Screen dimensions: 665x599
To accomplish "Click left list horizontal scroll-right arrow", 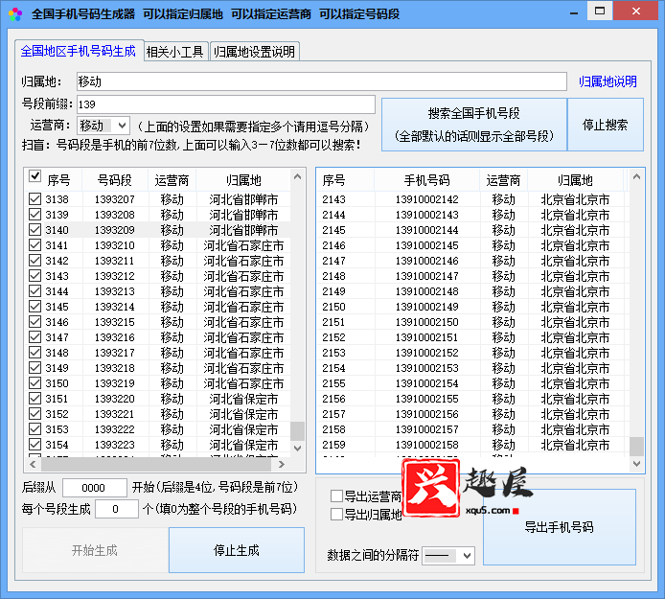I will pos(281,465).
